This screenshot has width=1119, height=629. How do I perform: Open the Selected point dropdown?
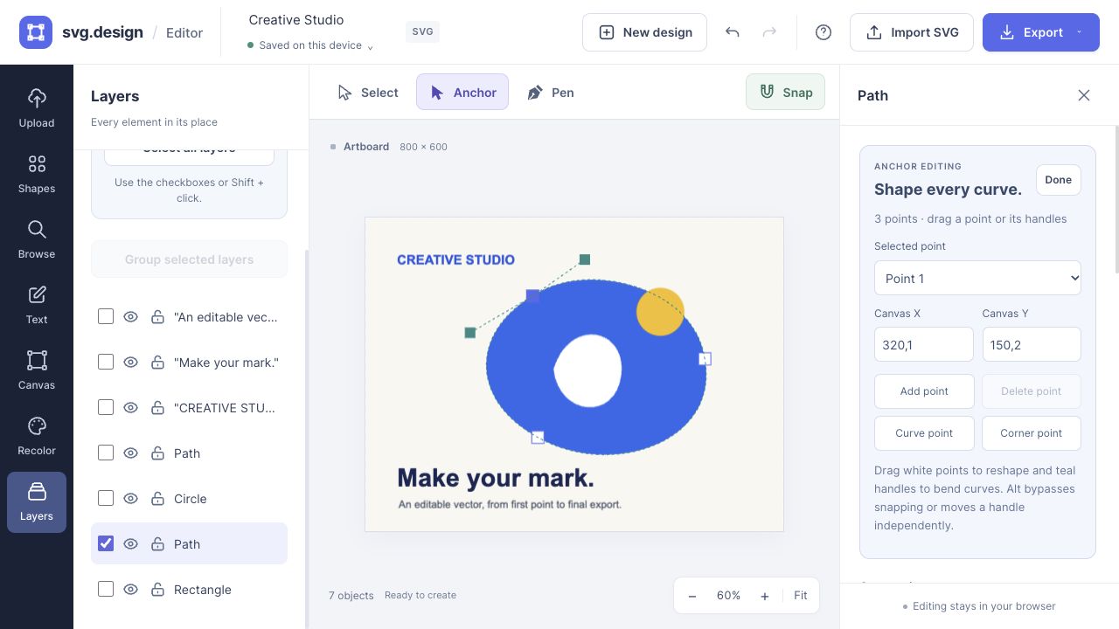(977, 279)
